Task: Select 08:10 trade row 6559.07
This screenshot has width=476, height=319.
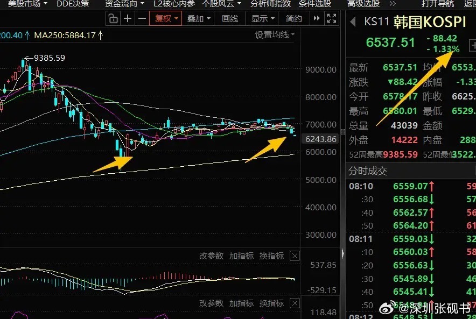Action: tap(411, 186)
